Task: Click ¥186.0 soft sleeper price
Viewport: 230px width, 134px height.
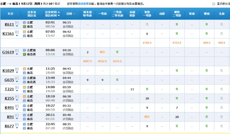Action: [147, 43]
